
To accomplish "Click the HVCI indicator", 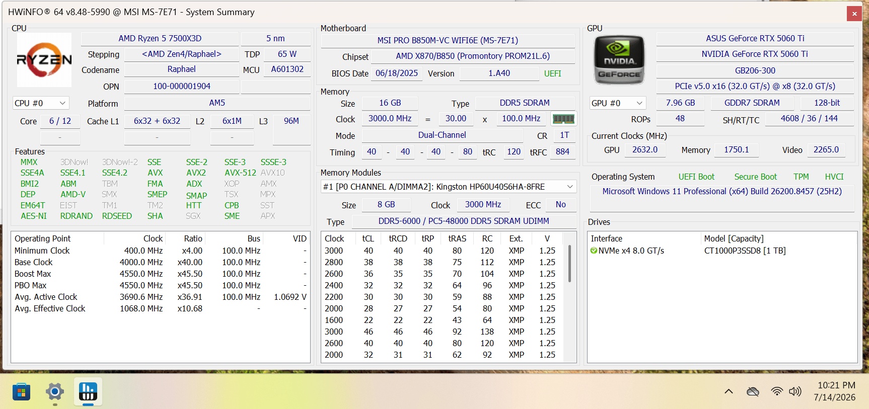I will (834, 177).
